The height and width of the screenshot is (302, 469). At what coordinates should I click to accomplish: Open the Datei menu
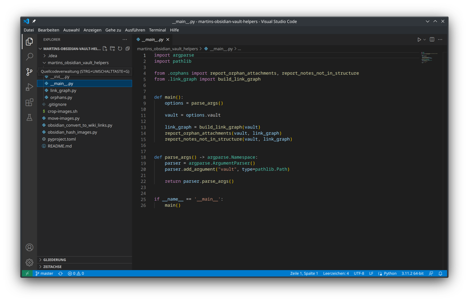tap(29, 30)
